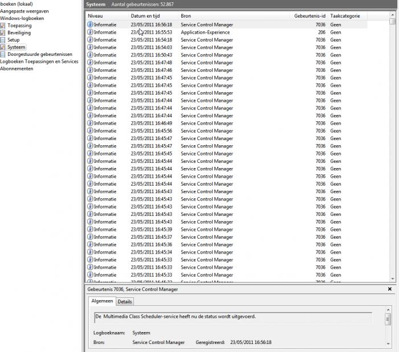Viewport: 399px width, 352px height.
Task: Switch to the Details tab
Action: (125, 302)
